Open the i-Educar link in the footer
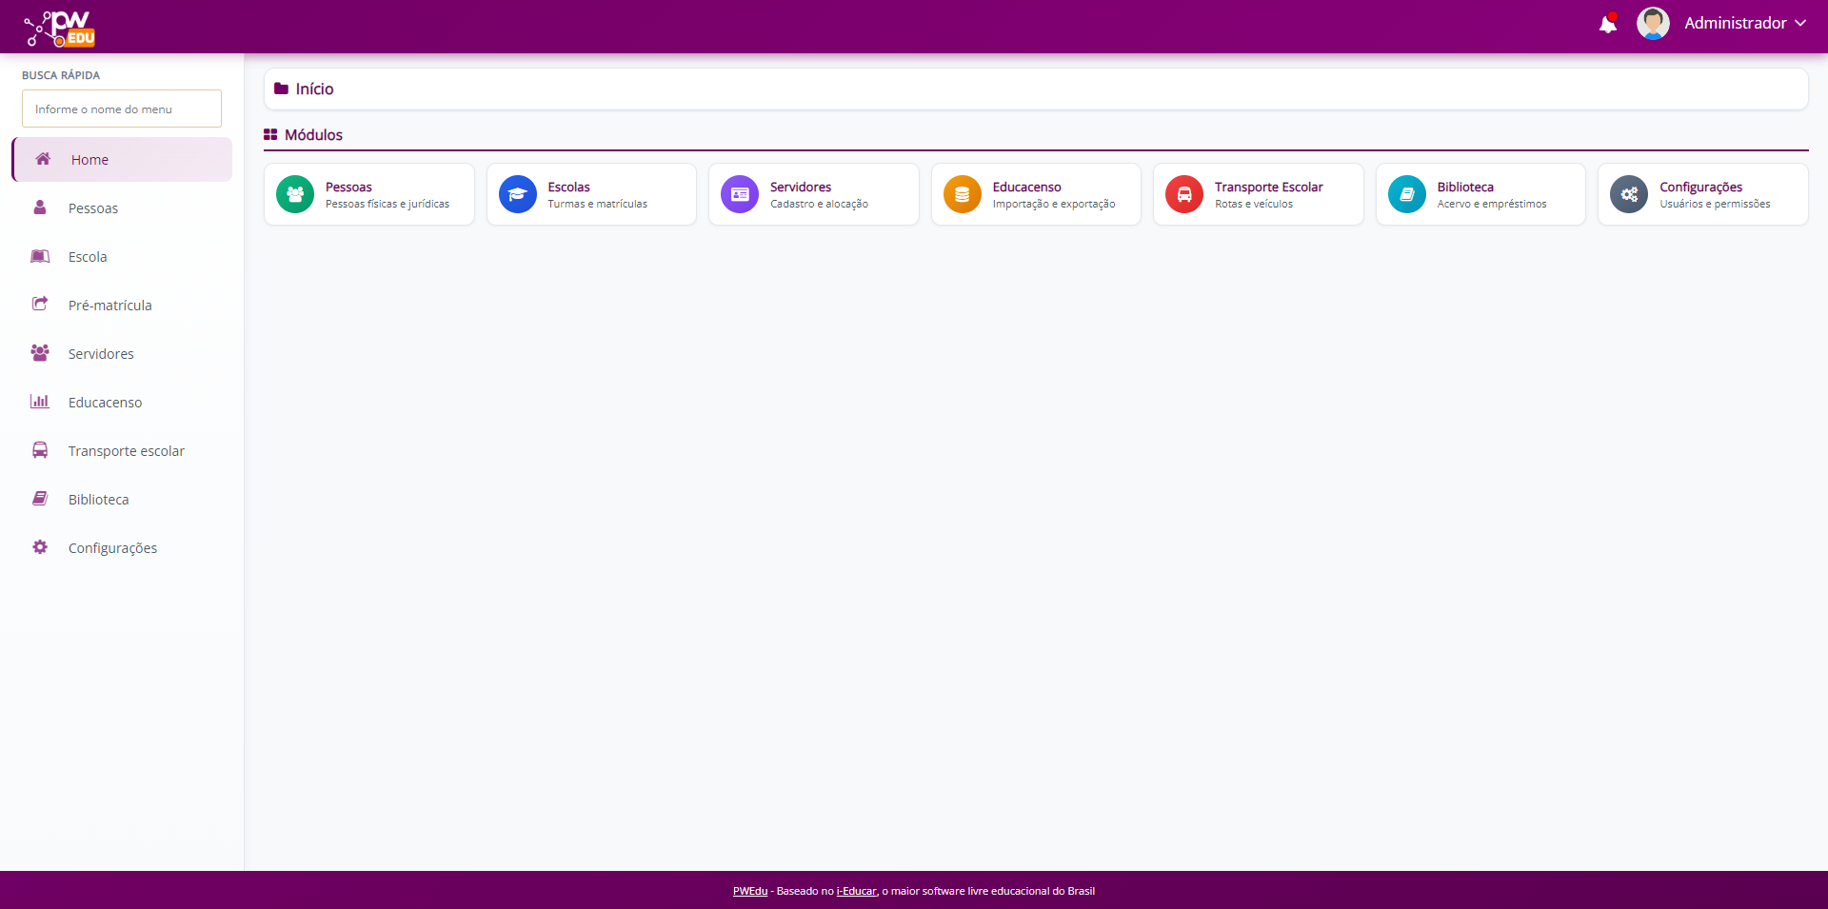 [856, 892]
